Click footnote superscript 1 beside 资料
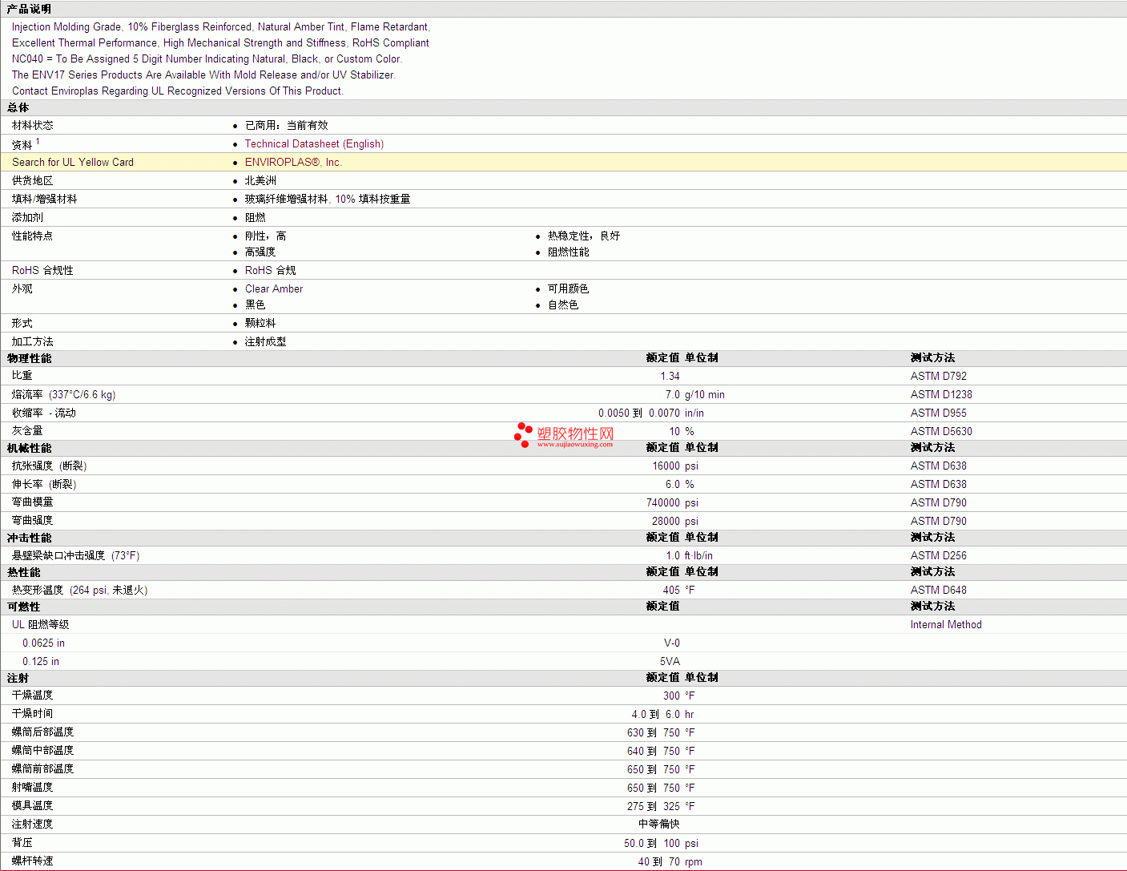This screenshot has width=1127, height=871. point(38,141)
